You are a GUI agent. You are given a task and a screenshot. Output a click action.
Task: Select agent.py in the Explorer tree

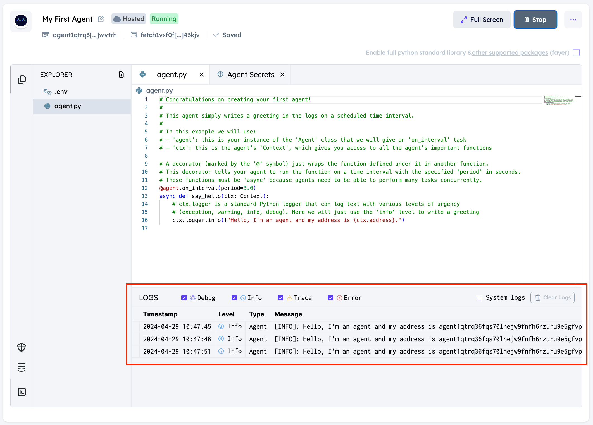pyautogui.click(x=82, y=106)
